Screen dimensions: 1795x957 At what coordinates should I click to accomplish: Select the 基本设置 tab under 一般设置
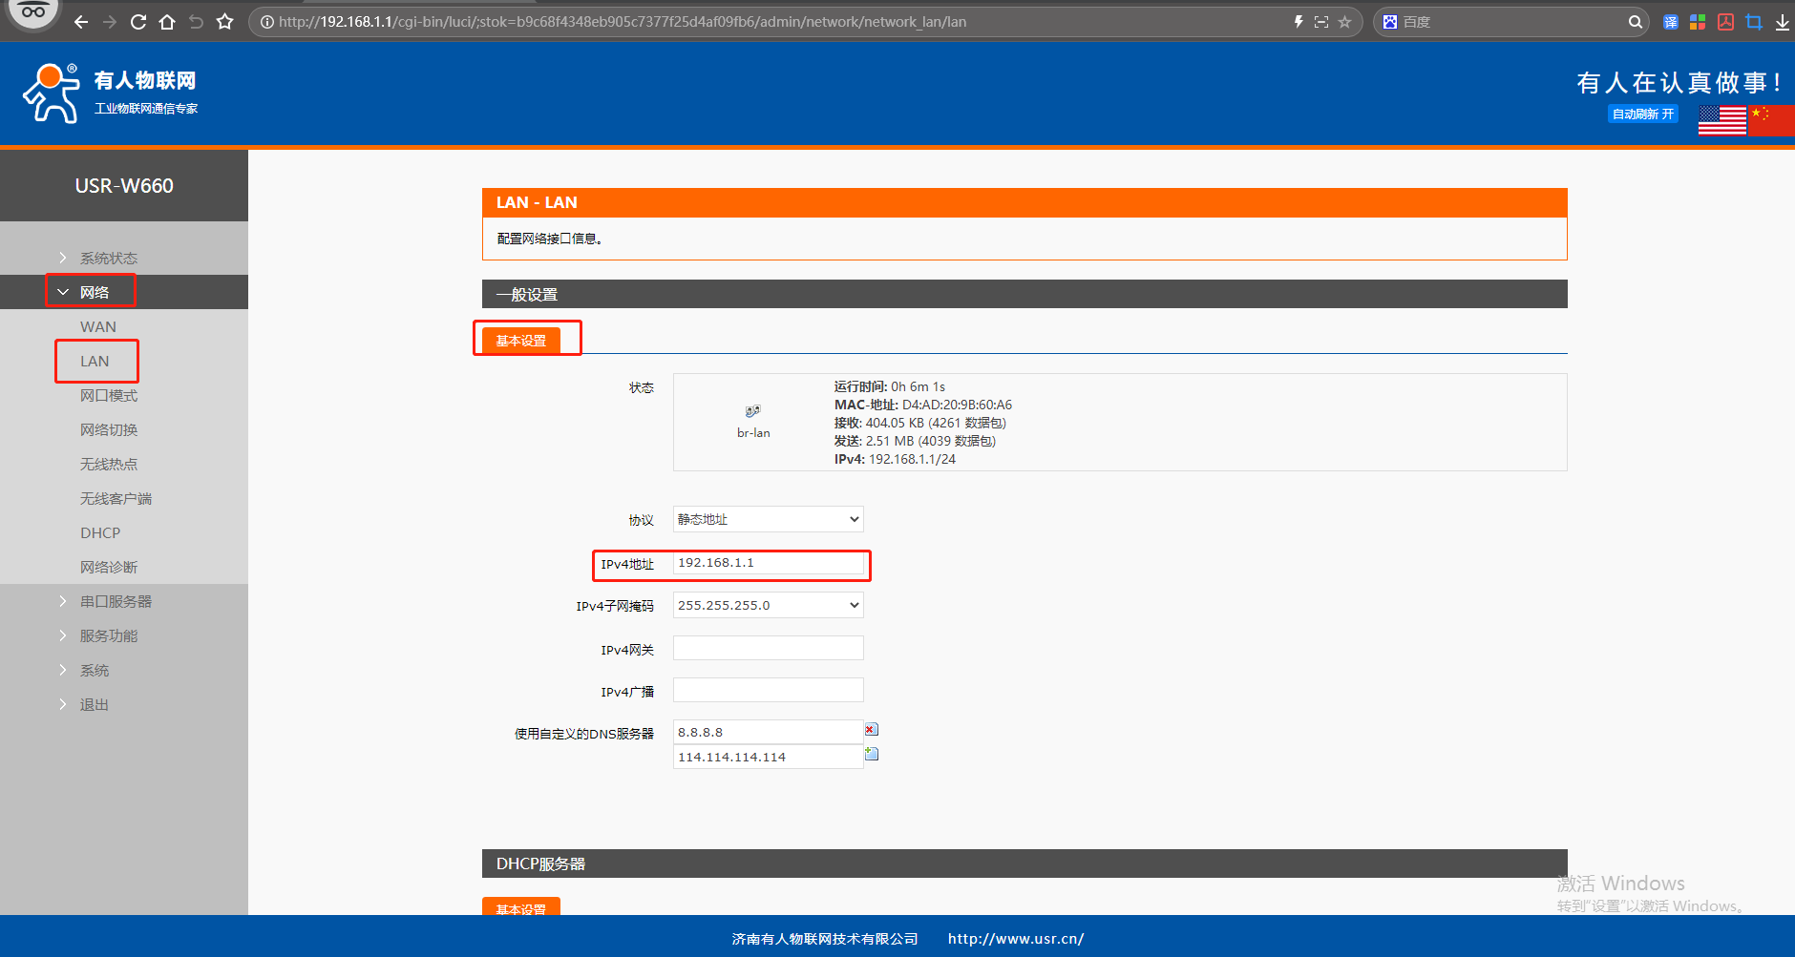(x=521, y=341)
